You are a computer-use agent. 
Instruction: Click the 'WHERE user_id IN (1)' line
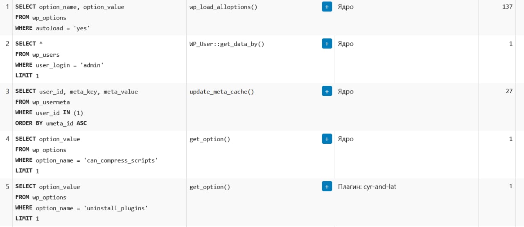[49, 113]
